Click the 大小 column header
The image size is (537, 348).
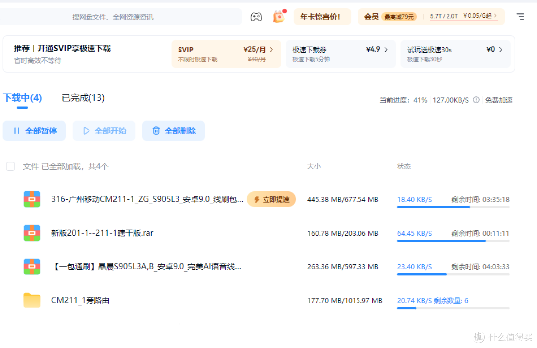coord(314,166)
